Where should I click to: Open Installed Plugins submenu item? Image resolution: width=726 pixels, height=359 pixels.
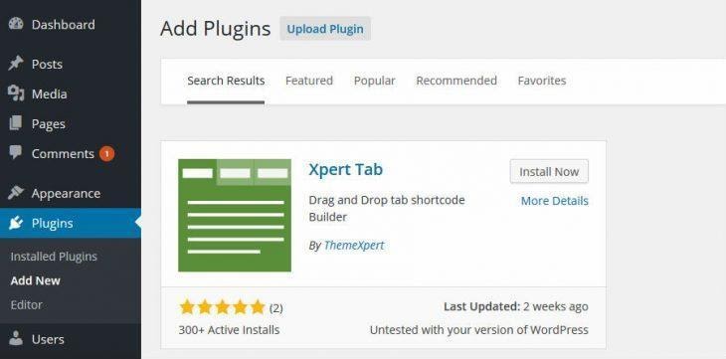click(54, 257)
